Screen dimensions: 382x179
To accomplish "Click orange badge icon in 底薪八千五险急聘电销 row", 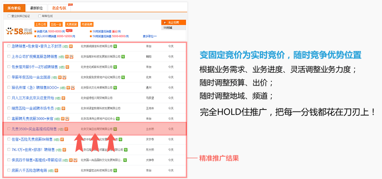I will [56, 170].
